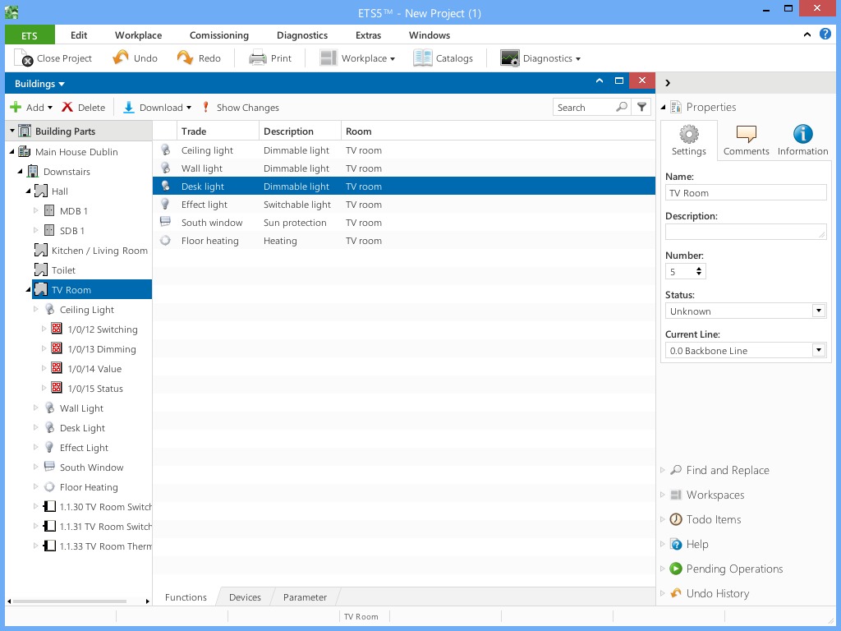Click the Undo arrow icon
Image resolution: width=841 pixels, height=631 pixels.
(x=121, y=58)
